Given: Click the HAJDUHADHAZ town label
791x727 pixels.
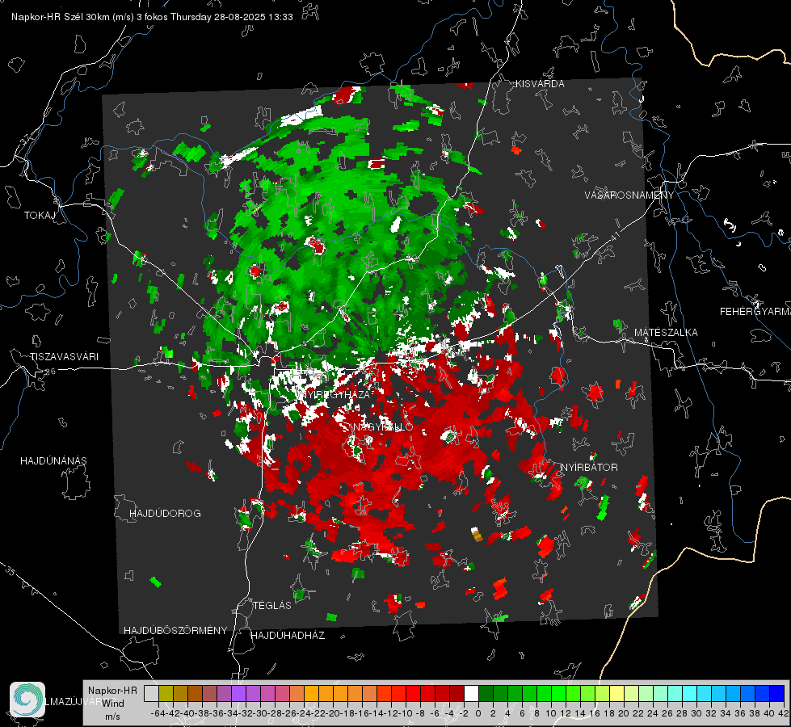Looking at the screenshot, I should click(x=288, y=635).
